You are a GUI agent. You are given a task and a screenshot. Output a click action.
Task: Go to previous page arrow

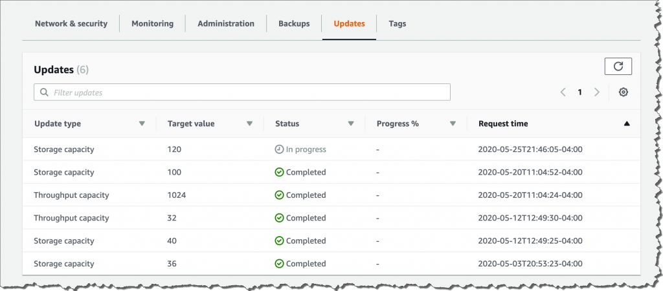point(563,92)
